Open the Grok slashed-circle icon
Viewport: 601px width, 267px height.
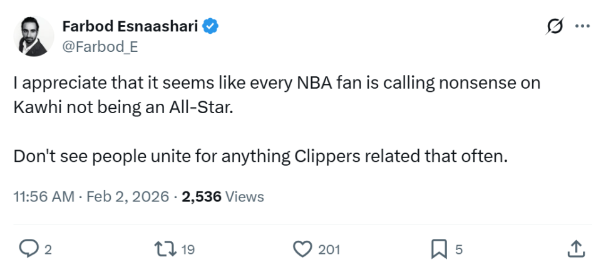coord(554,26)
